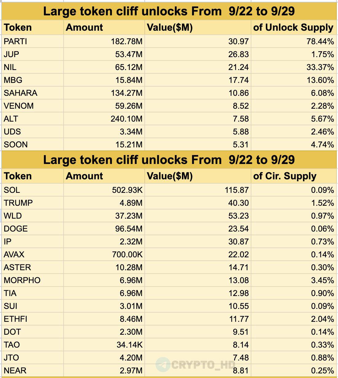Select the PARTI token cell

pyautogui.click(x=33, y=41)
